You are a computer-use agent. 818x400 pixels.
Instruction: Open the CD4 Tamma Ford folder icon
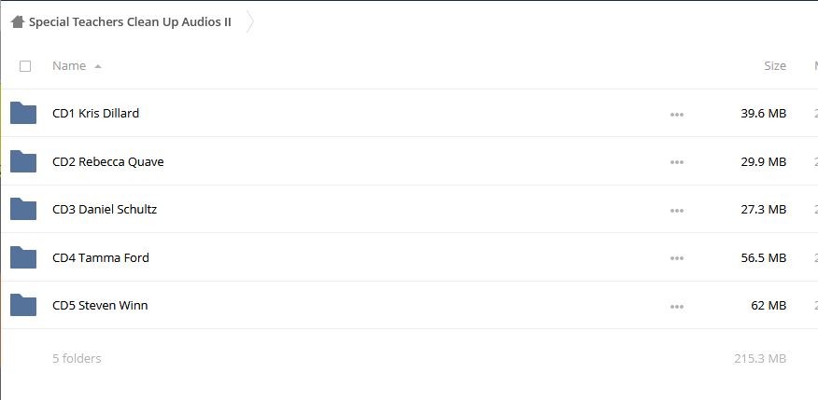click(23, 257)
